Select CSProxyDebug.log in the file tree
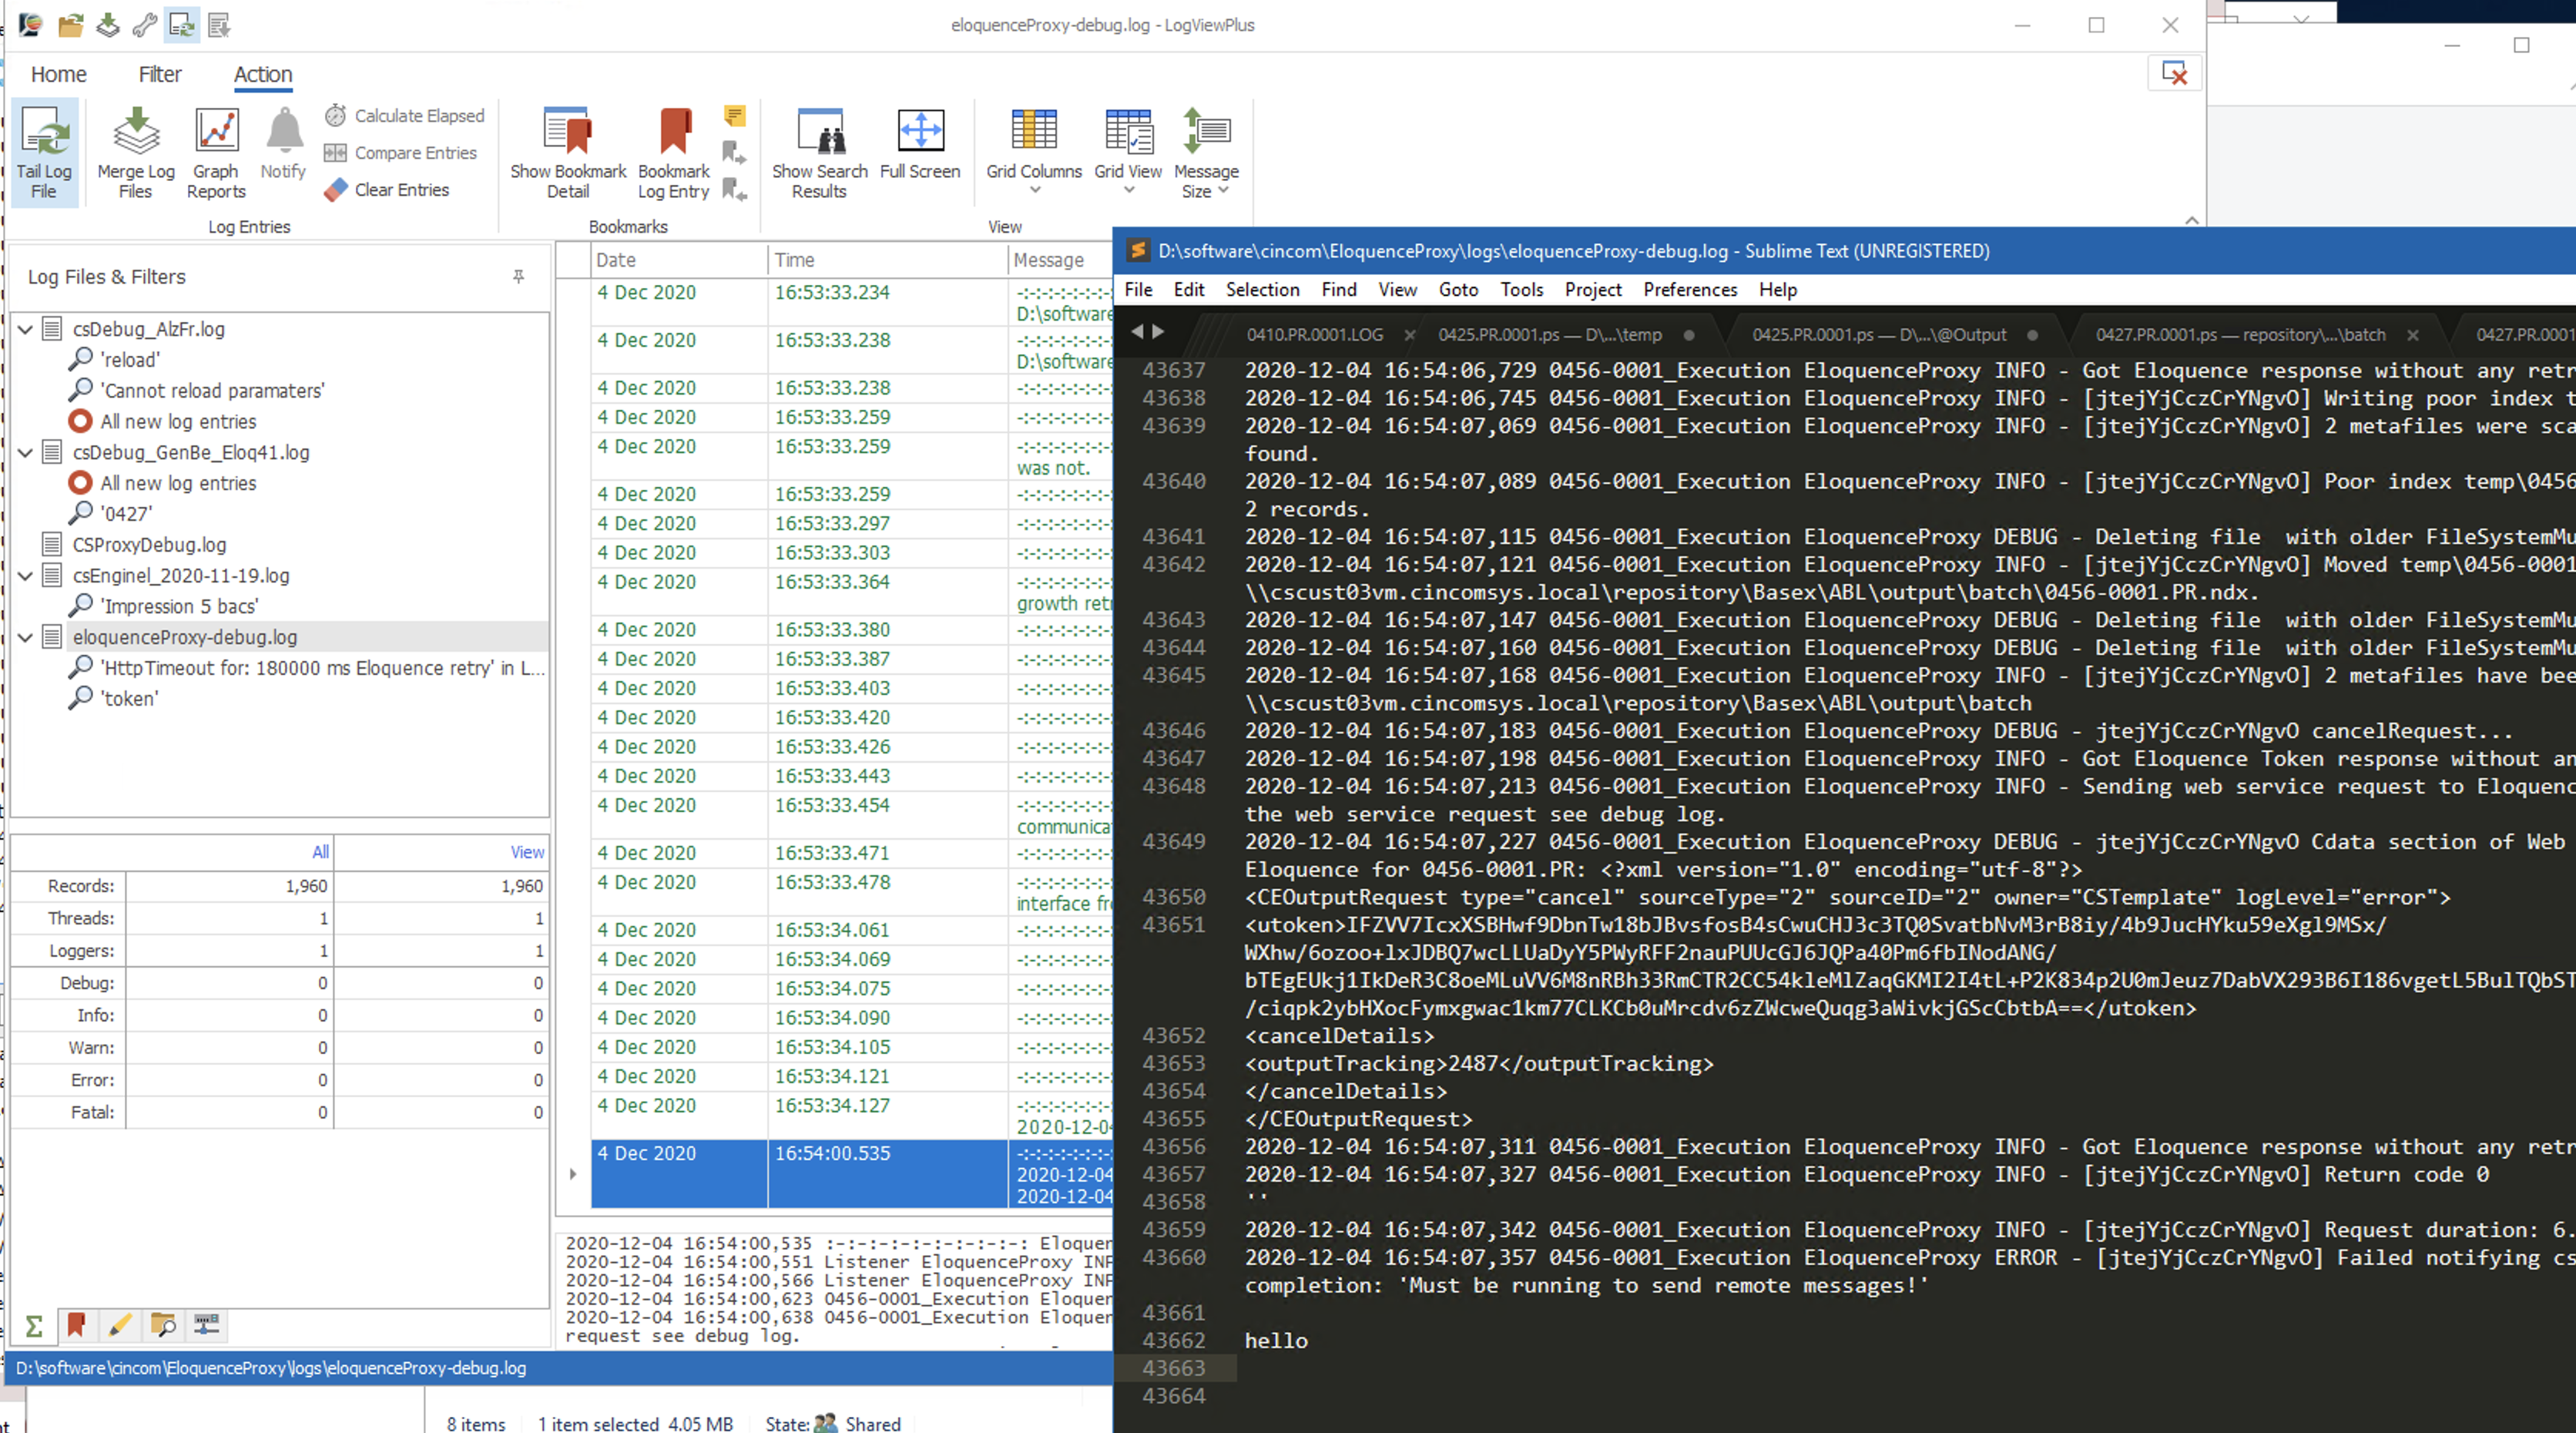This screenshot has height=1433, width=2576. click(149, 545)
